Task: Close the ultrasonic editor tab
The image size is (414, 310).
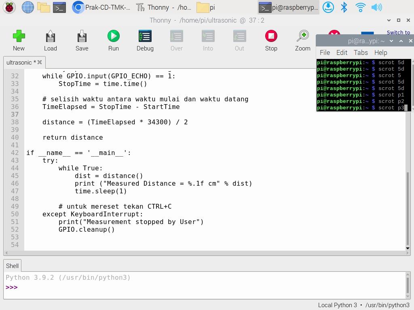Action: [x=40, y=62]
